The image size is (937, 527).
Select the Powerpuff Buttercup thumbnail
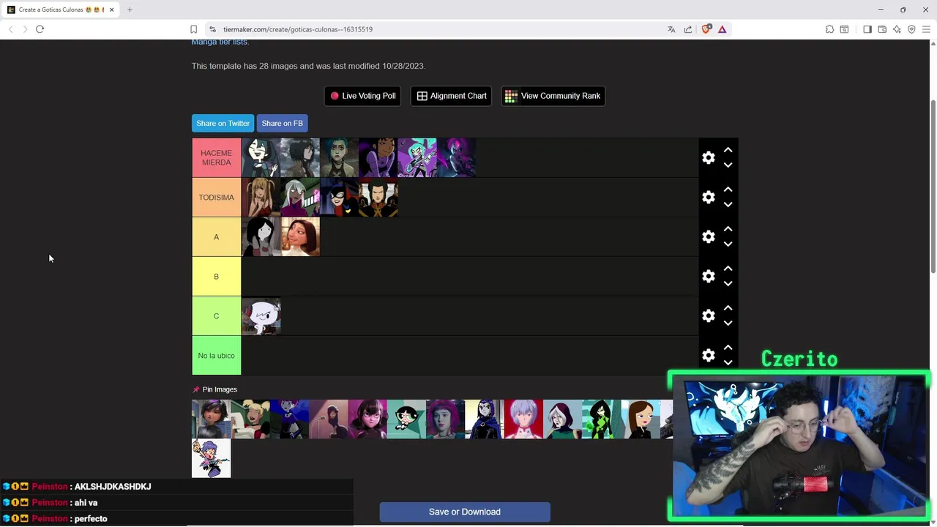406,419
